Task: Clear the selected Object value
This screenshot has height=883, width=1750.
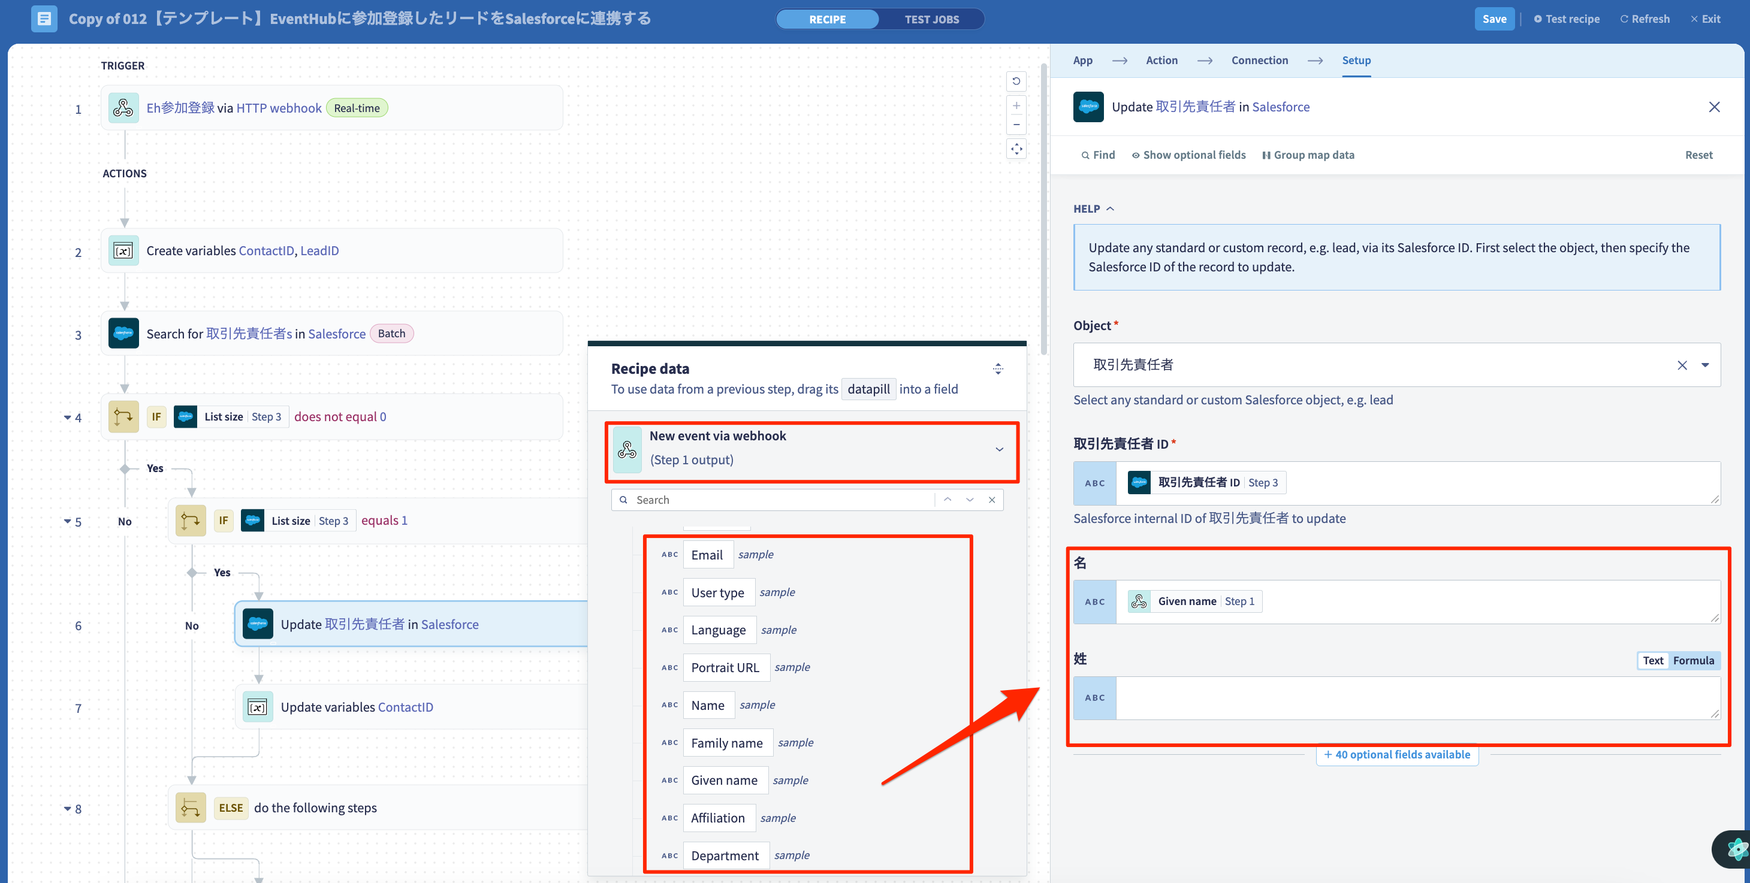Action: pyautogui.click(x=1682, y=365)
